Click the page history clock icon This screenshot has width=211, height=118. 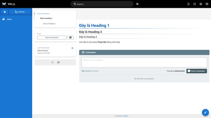pyautogui.click(x=72, y=48)
